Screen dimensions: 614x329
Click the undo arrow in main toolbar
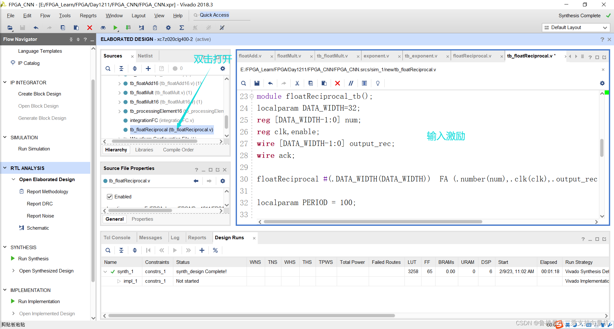click(x=36, y=28)
